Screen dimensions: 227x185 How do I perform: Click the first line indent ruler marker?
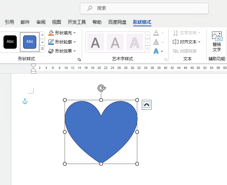coord(34,66)
